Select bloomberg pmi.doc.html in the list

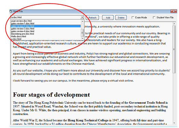coord(46,34)
